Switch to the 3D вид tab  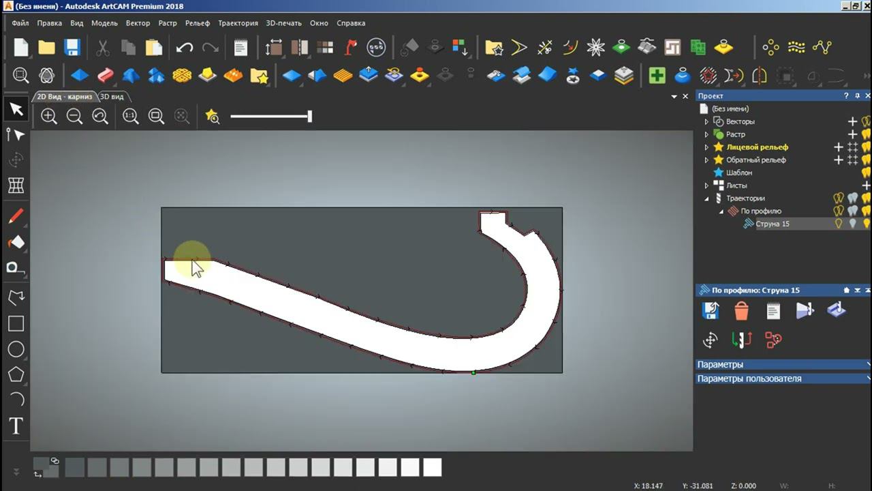click(112, 97)
